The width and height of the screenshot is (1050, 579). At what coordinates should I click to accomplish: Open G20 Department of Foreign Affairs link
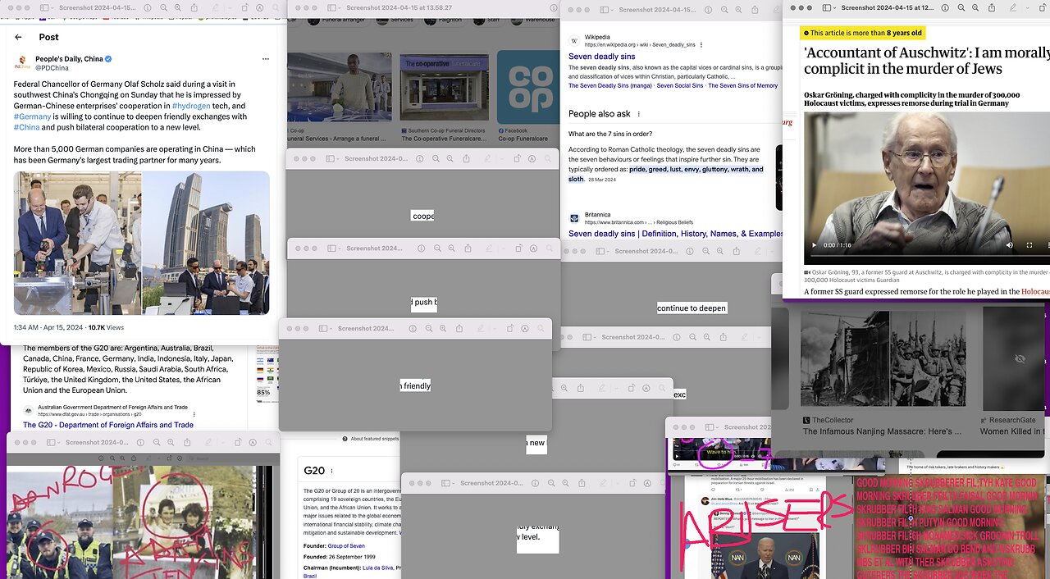108,425
